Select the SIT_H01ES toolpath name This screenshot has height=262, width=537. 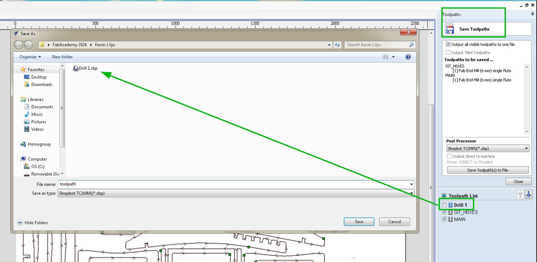click(x=466, y=212)
